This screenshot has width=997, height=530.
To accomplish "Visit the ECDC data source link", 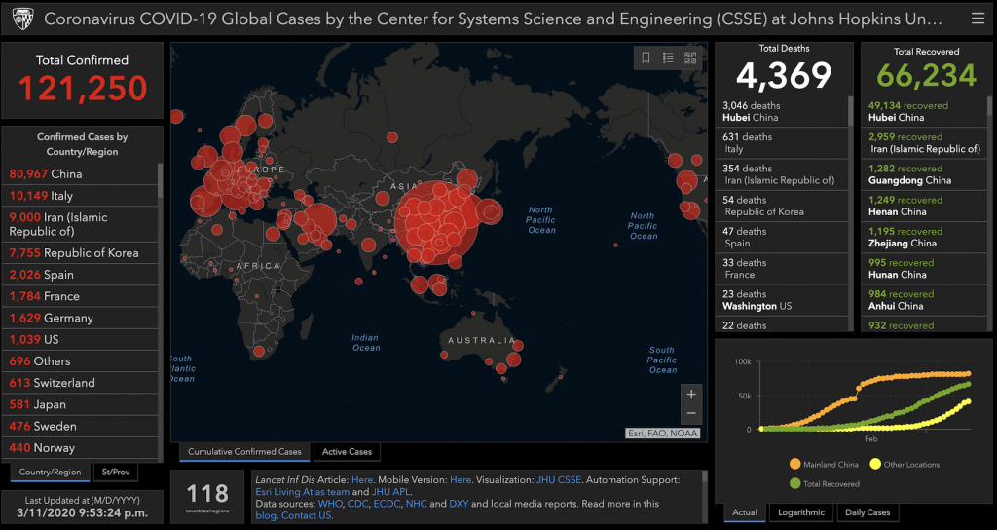I will [x=386, y=504].
